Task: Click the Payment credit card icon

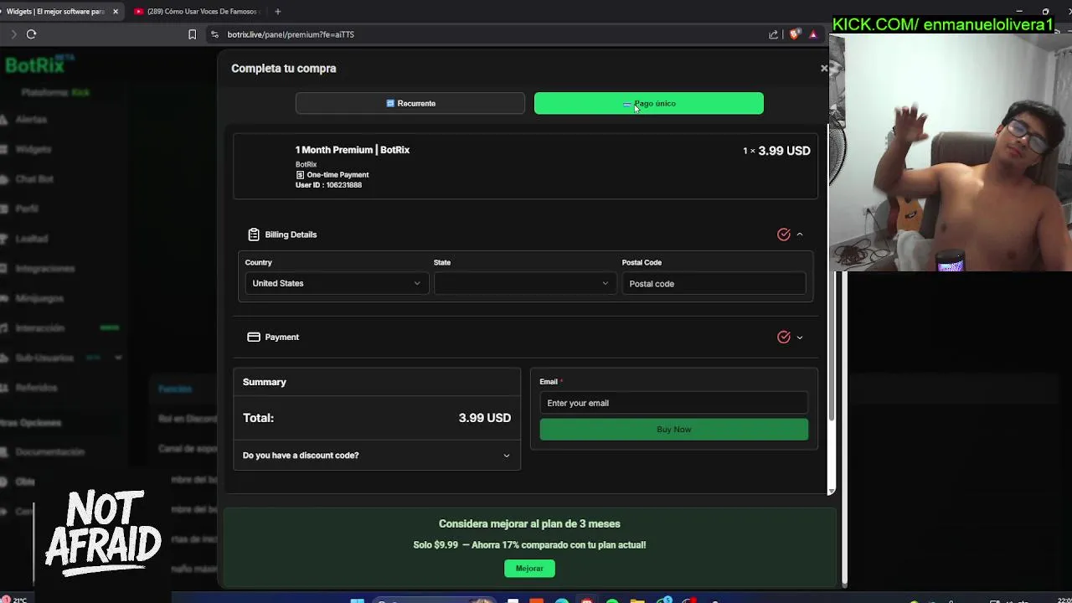Action: (x=254, y=337)
